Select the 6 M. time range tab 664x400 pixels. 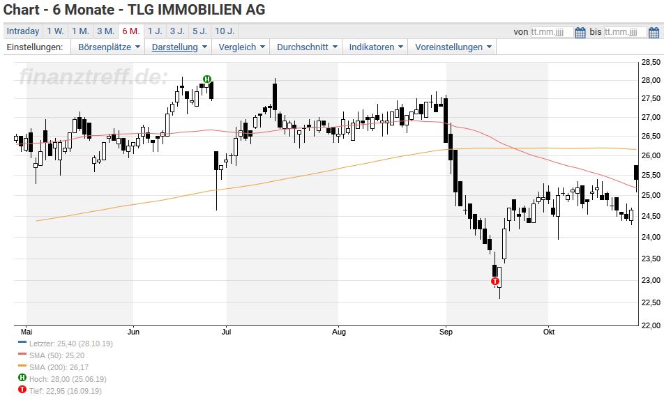click(131, 31)
